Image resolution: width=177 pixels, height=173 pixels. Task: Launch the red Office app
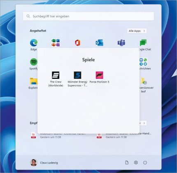click(77, 43)
